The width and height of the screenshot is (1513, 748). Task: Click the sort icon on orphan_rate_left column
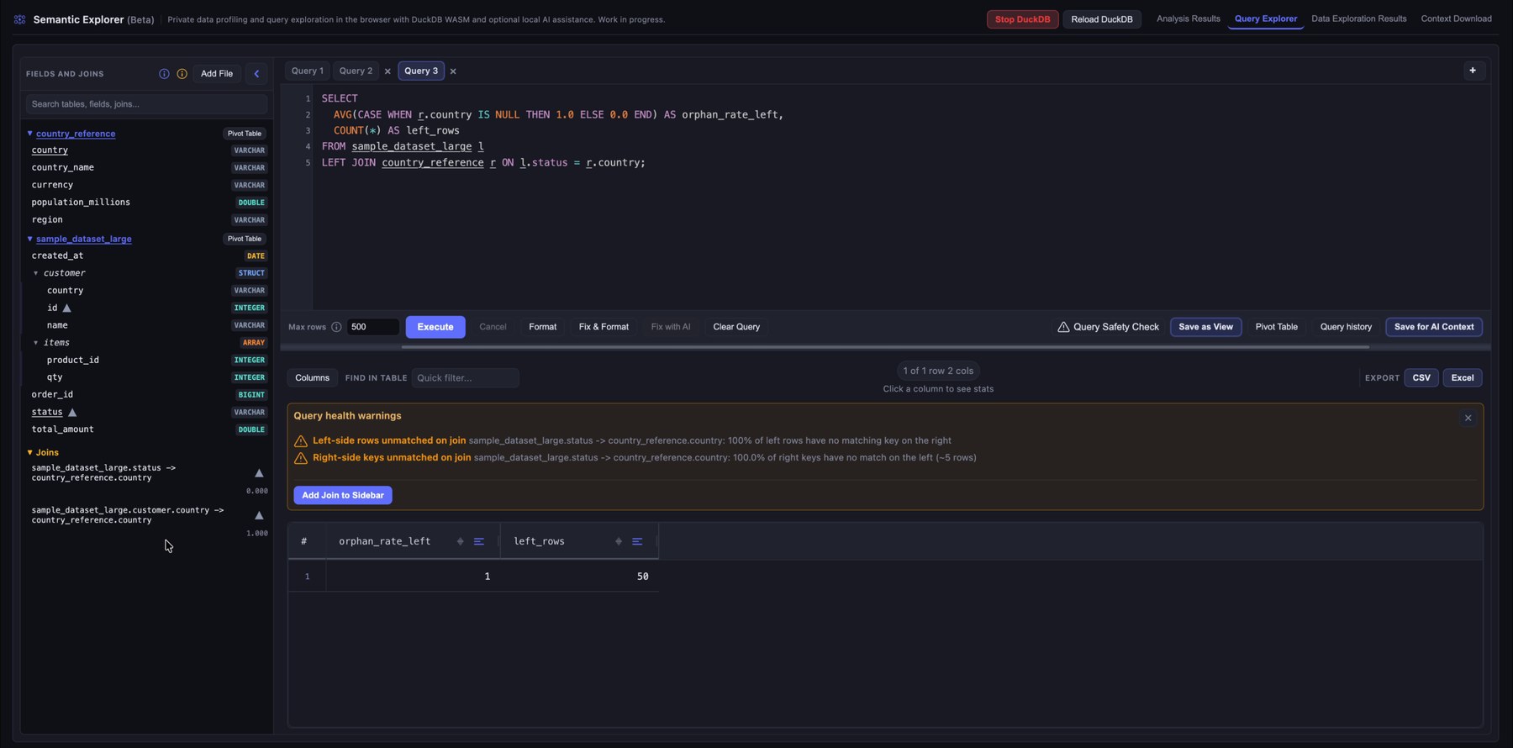(460, 541)
